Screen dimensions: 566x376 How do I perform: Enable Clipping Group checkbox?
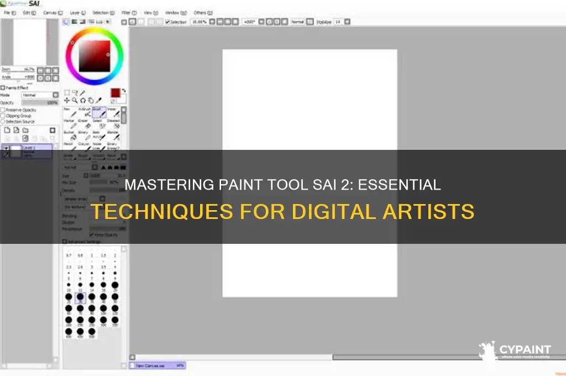pyautogui.click(x=3, y=116)
